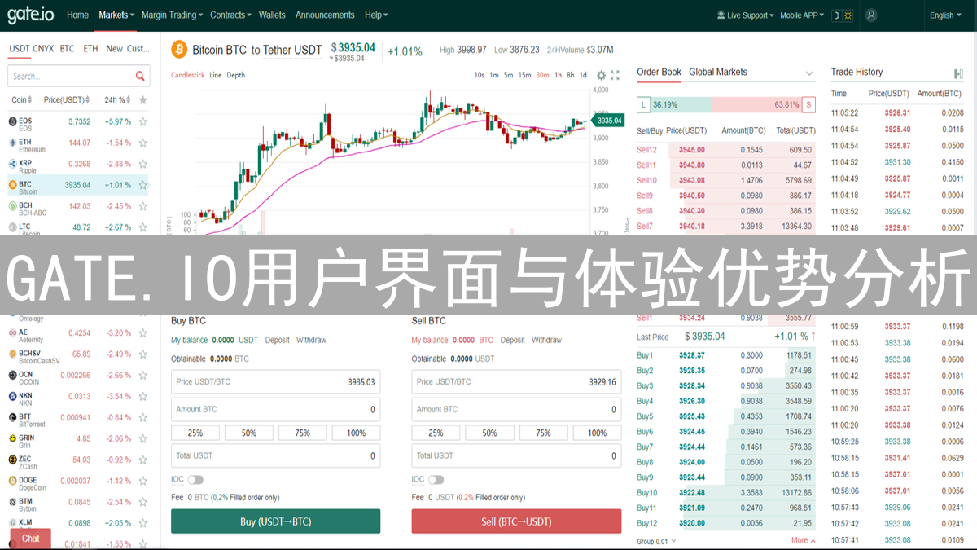This screenshot has height=550, width=977.
Task: Click 50% in Buy BTC form
Action: coord(248,433)
